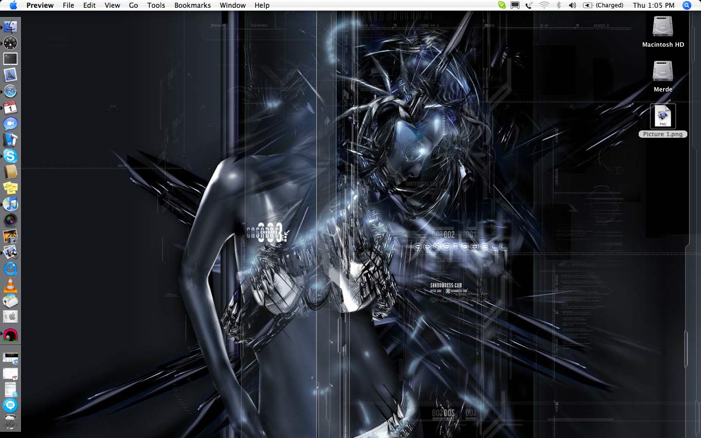Click the Merde label text
Viewport: 701px width, 438px height.
pos(663,90)
